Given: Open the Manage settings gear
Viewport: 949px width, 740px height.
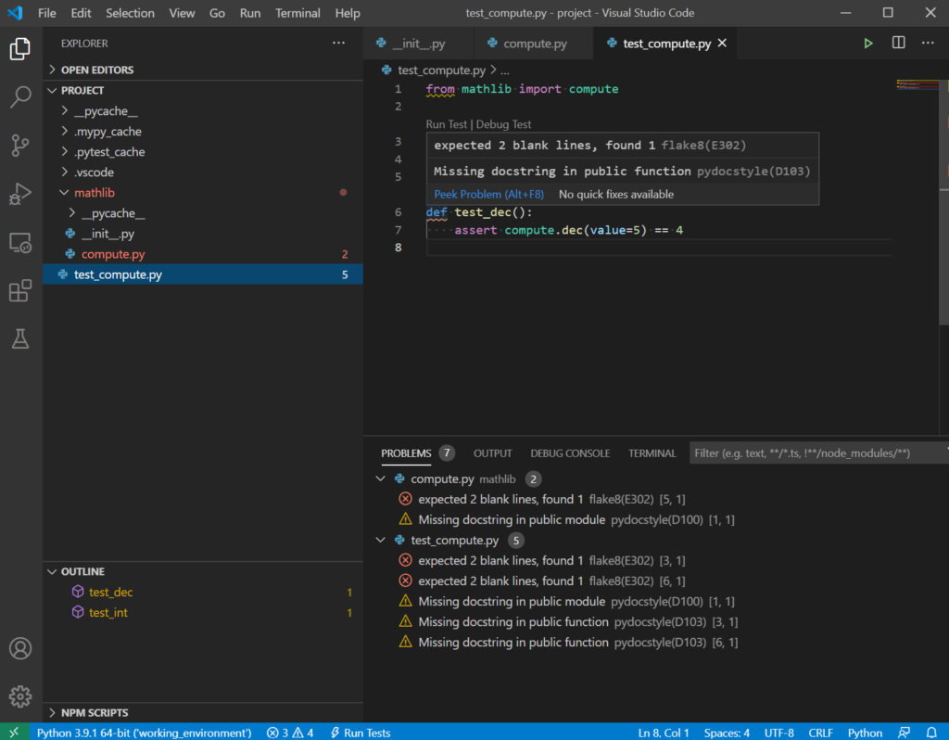Looking at the screenshot, I should (20, 695).
